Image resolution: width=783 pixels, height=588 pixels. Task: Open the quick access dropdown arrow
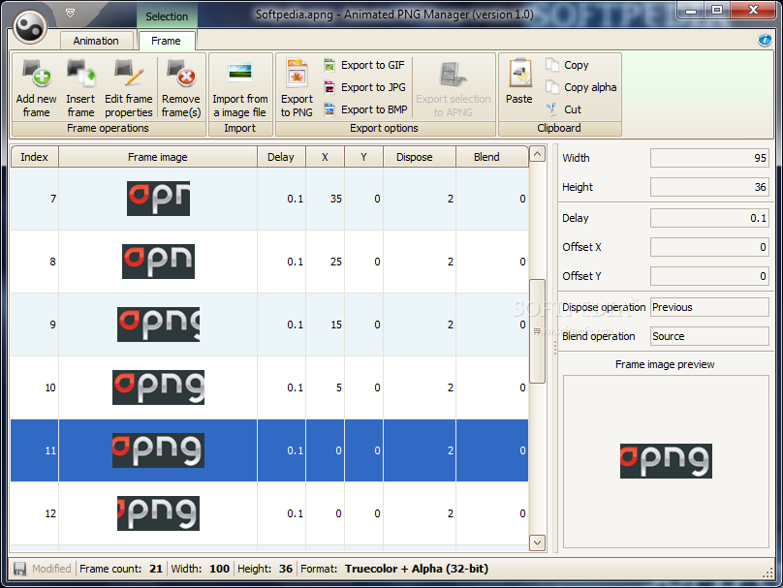71,13
